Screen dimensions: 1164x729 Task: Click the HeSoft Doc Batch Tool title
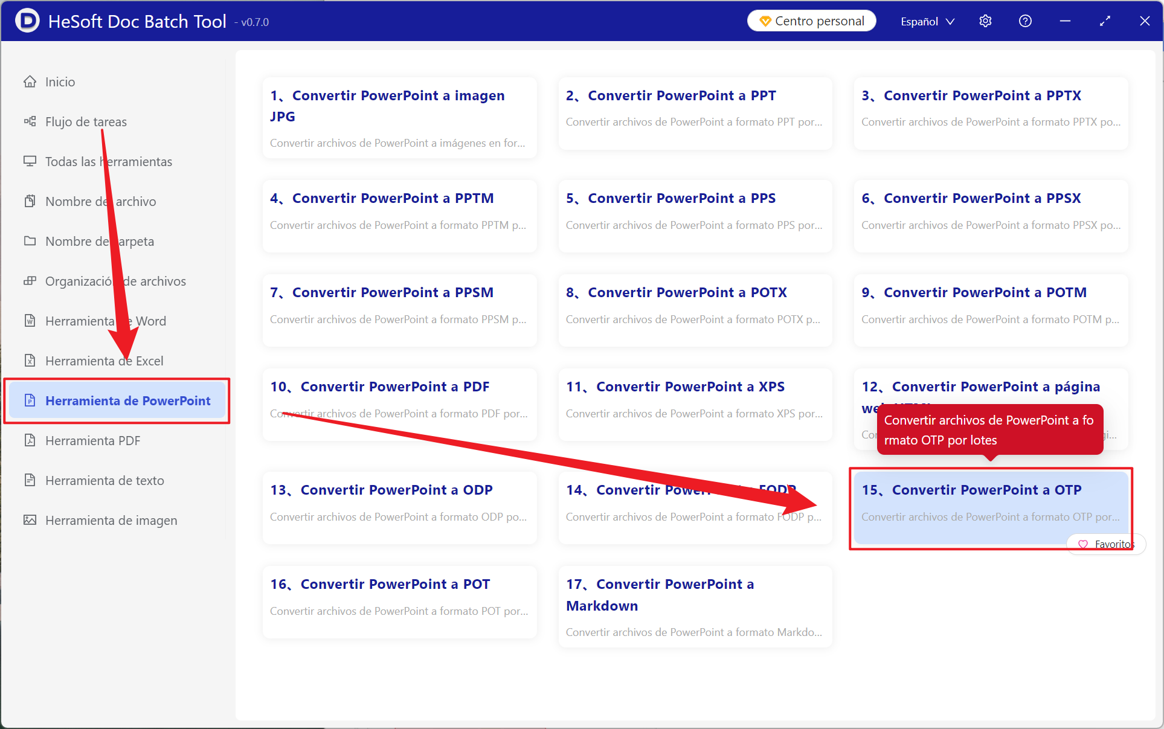coord(137,21)
